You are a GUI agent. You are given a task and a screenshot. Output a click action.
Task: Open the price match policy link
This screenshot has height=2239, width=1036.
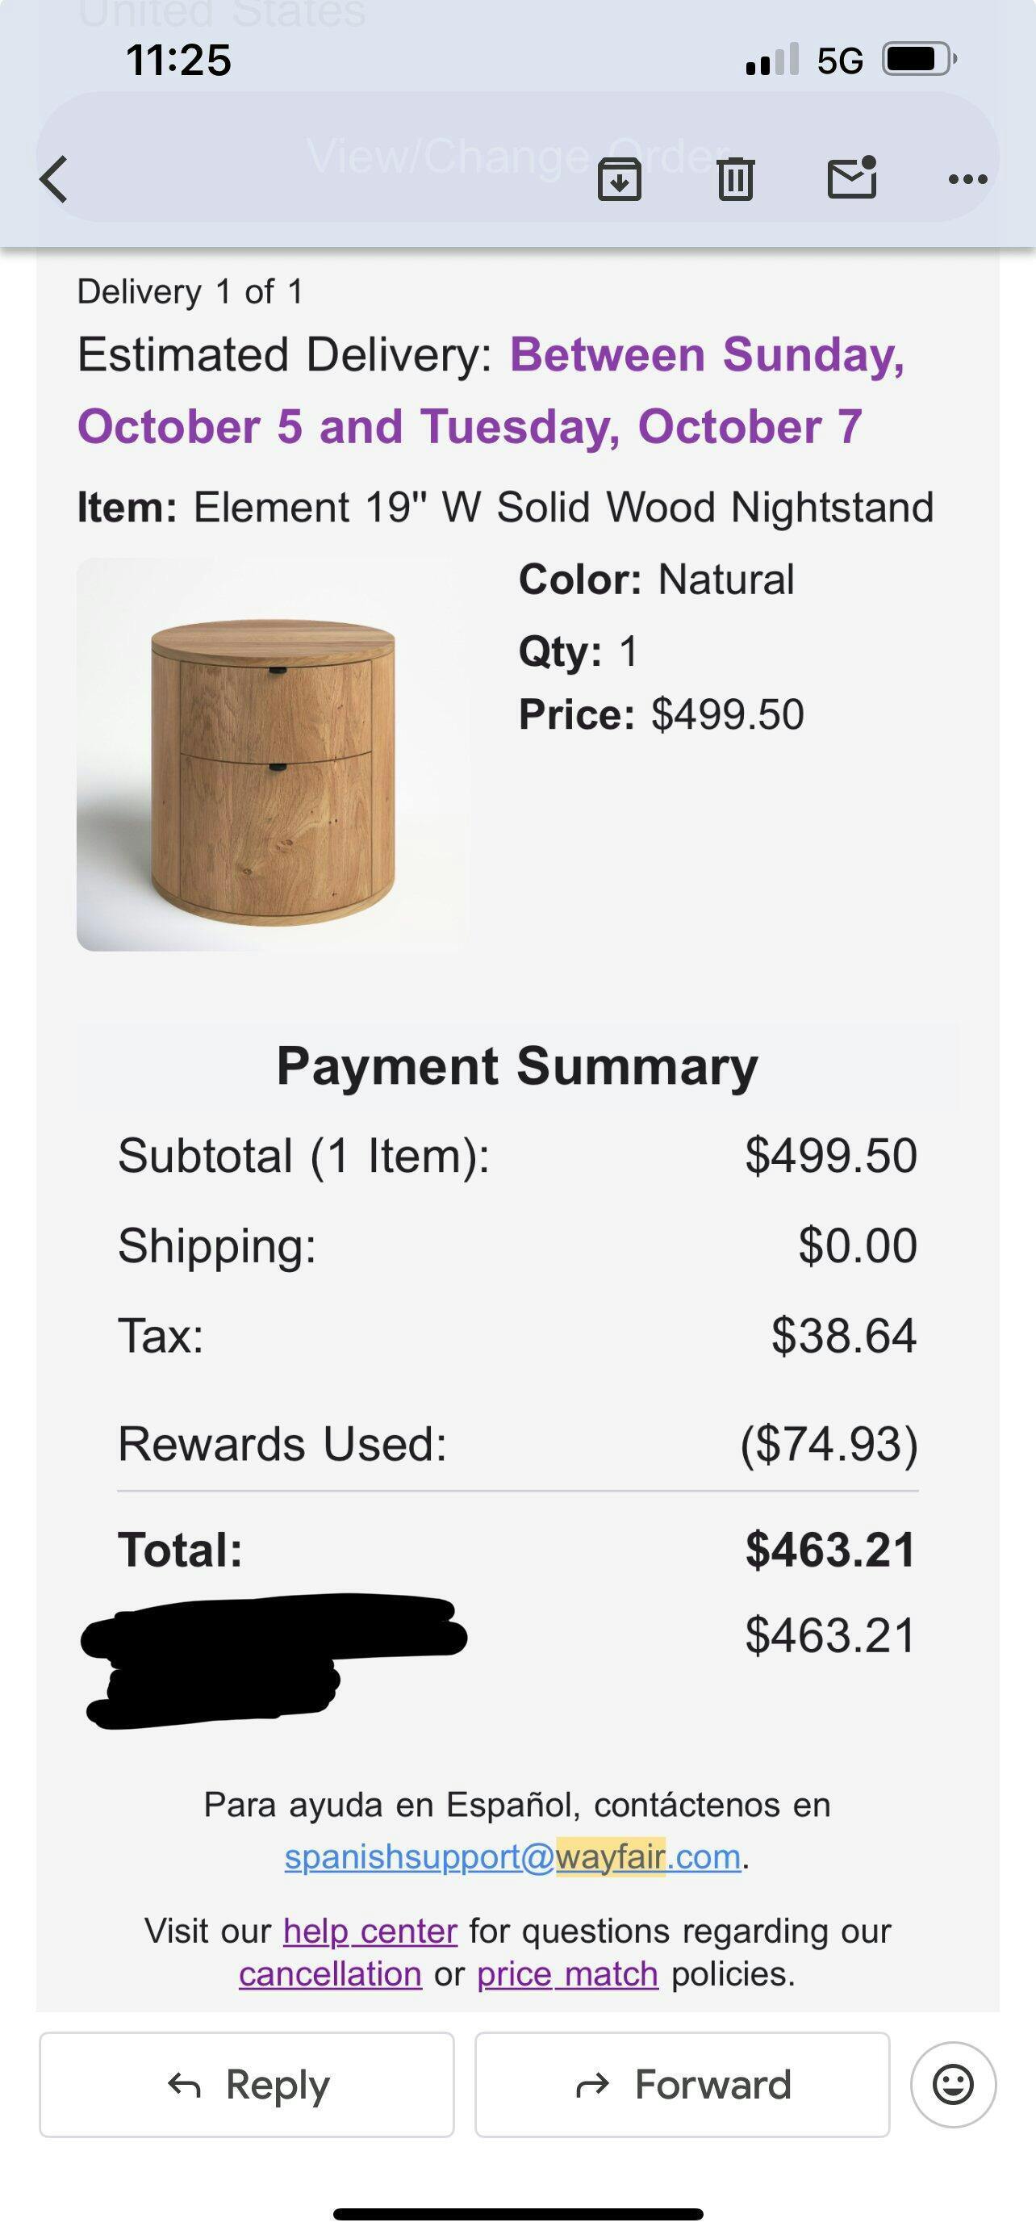[567, 1974]
